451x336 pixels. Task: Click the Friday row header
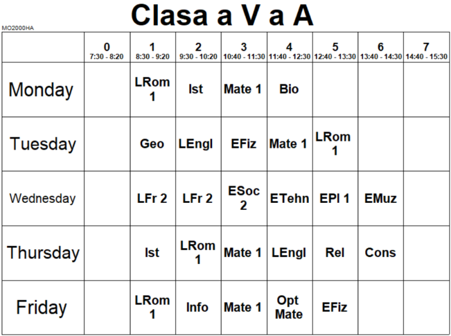pyautogui.click(x=42, y=307)
